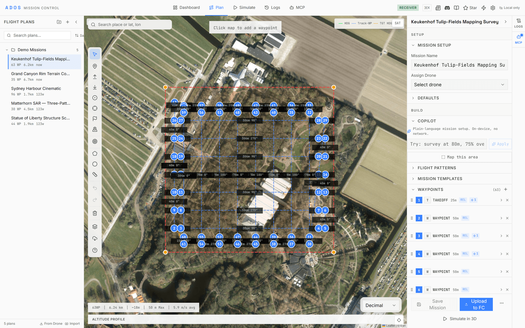The image size is (525, 328).
Task: Add a new flight plan with plus icon
Action: 68,22
